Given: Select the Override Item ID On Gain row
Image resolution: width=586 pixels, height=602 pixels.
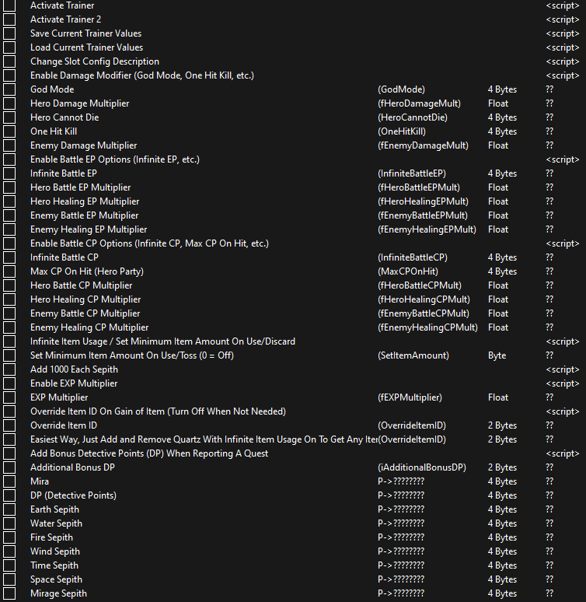Looking at the screenshot, I should coord(158,411).
